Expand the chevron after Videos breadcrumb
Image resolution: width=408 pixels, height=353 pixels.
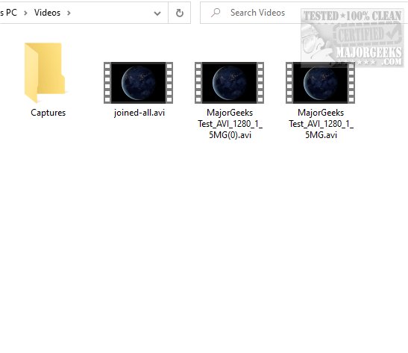point(69,13)
